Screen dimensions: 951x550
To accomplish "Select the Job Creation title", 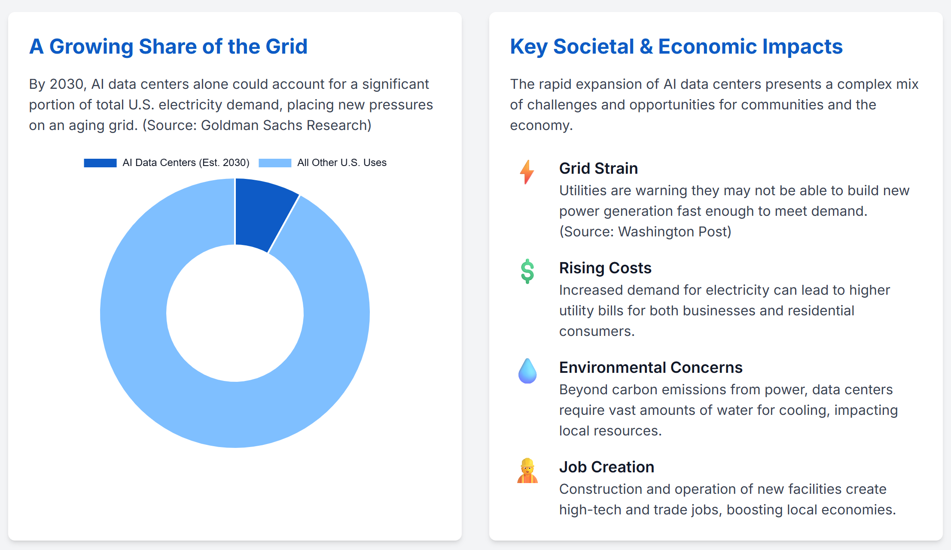I will 606,467.
